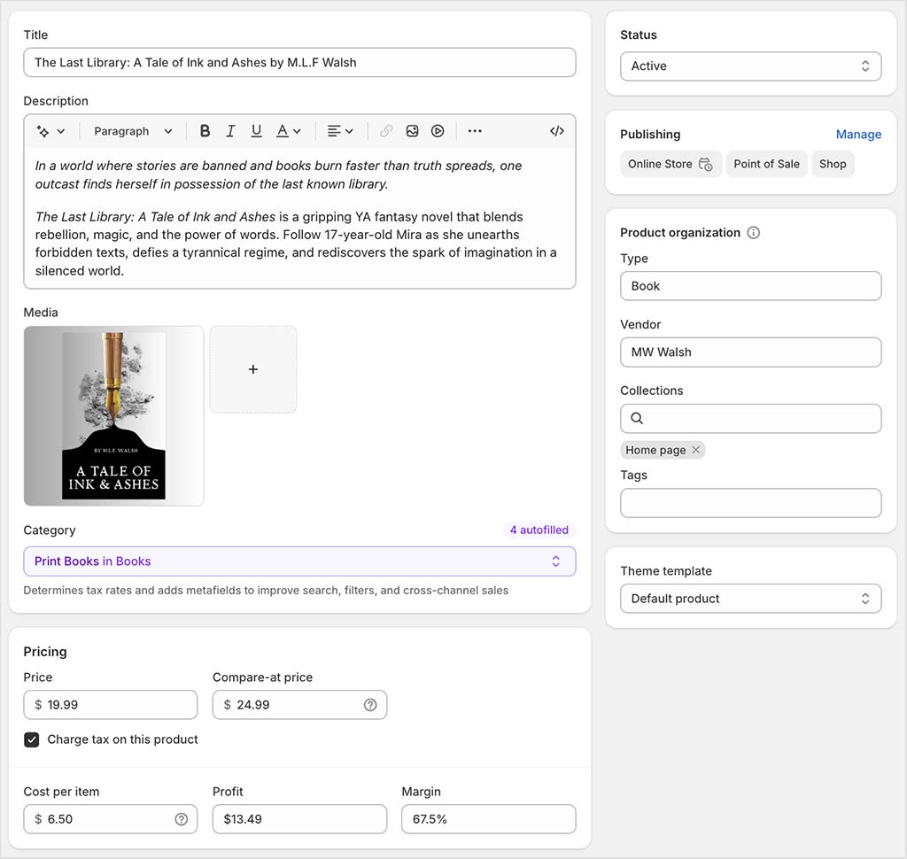This screenshot has height=859, width=907.
Task: Click into the description text area
Action: pos(299,218)
